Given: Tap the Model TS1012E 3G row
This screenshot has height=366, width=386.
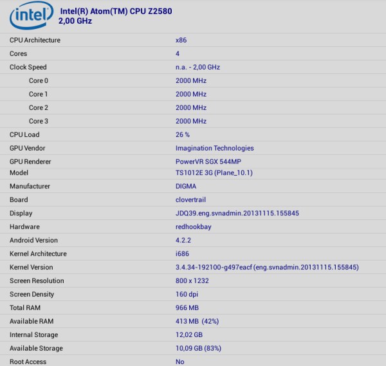Looking at the screenshot, I should coord(193,173).
